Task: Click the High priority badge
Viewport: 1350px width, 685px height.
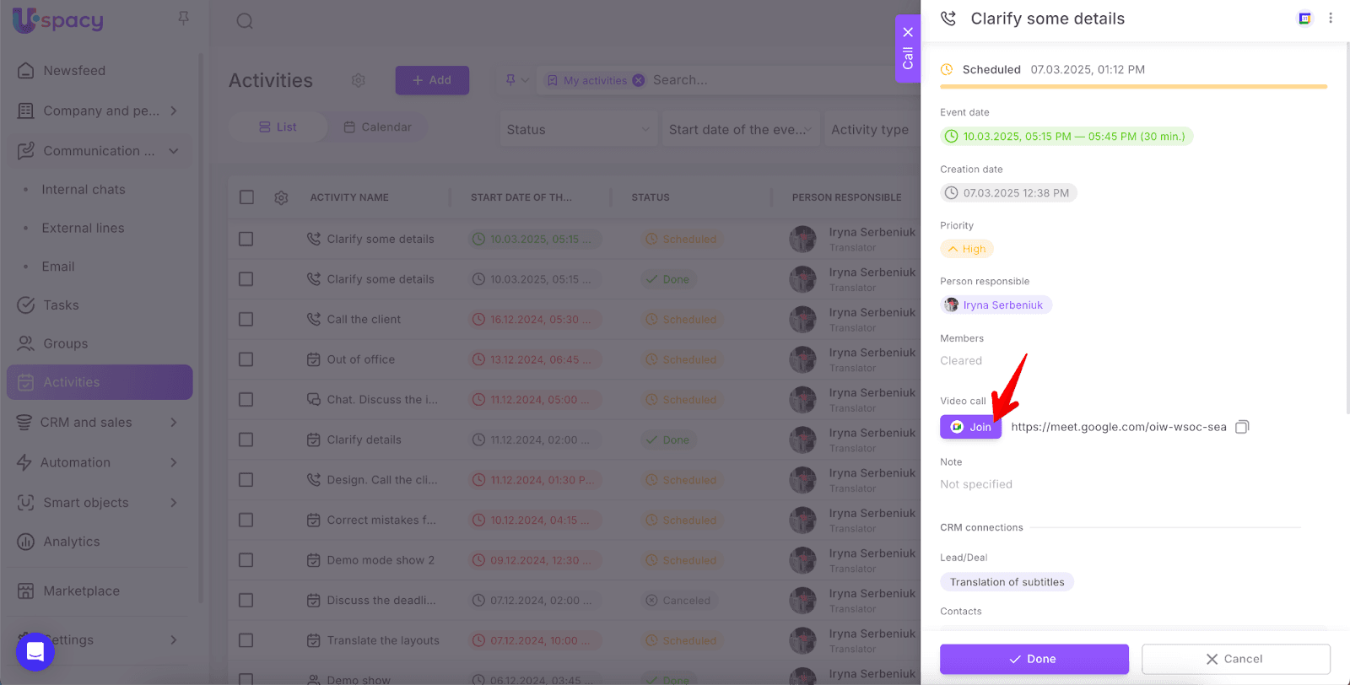Action: (x=967, y=249)
